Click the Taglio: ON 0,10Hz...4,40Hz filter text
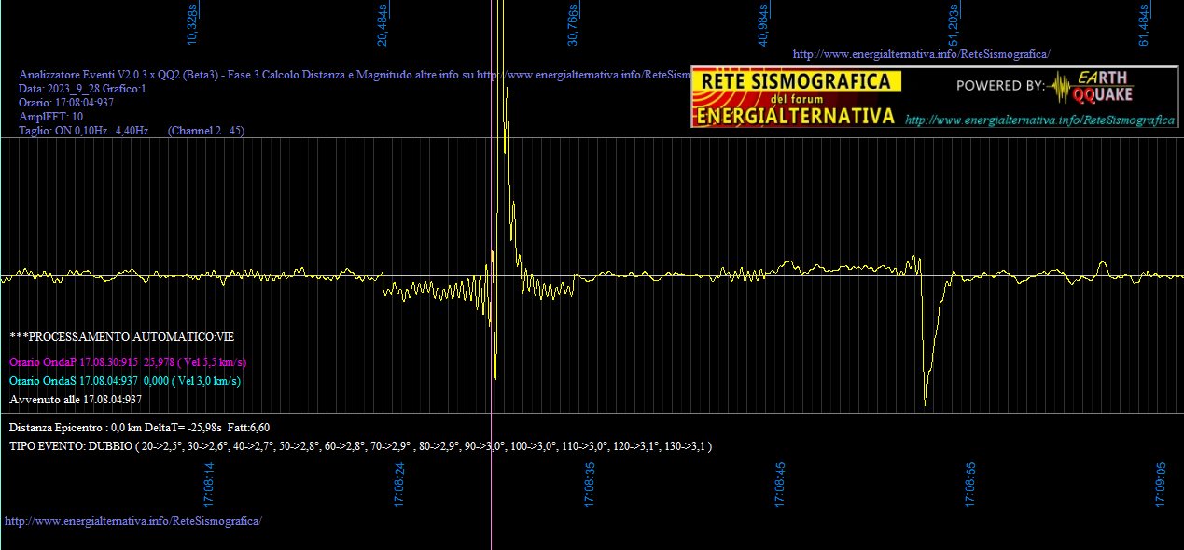 tap(84, 131)
